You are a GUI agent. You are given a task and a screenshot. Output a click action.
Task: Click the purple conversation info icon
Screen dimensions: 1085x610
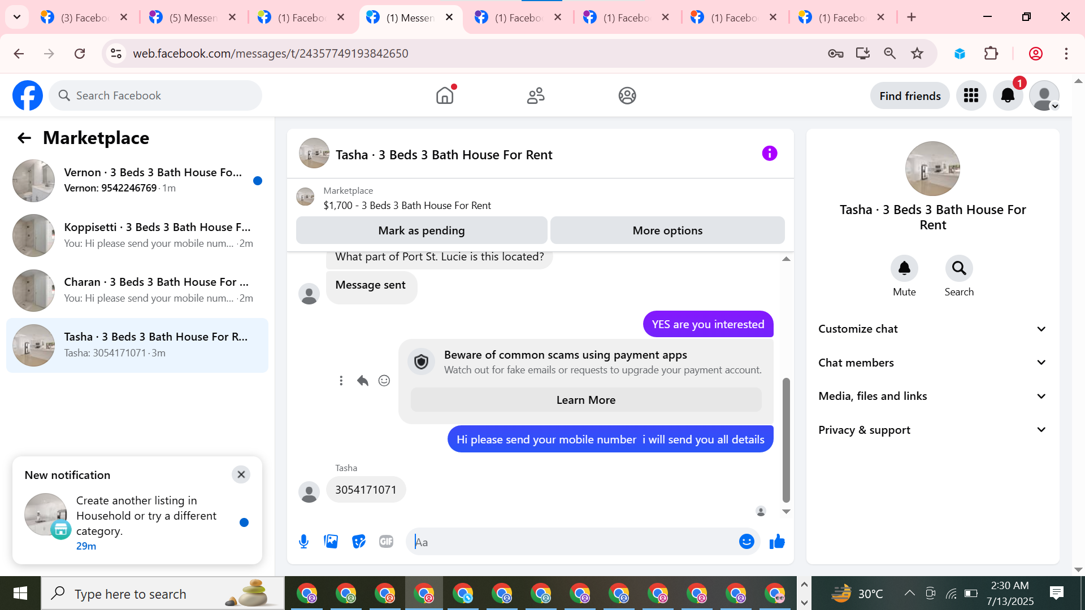pos(769,153)
